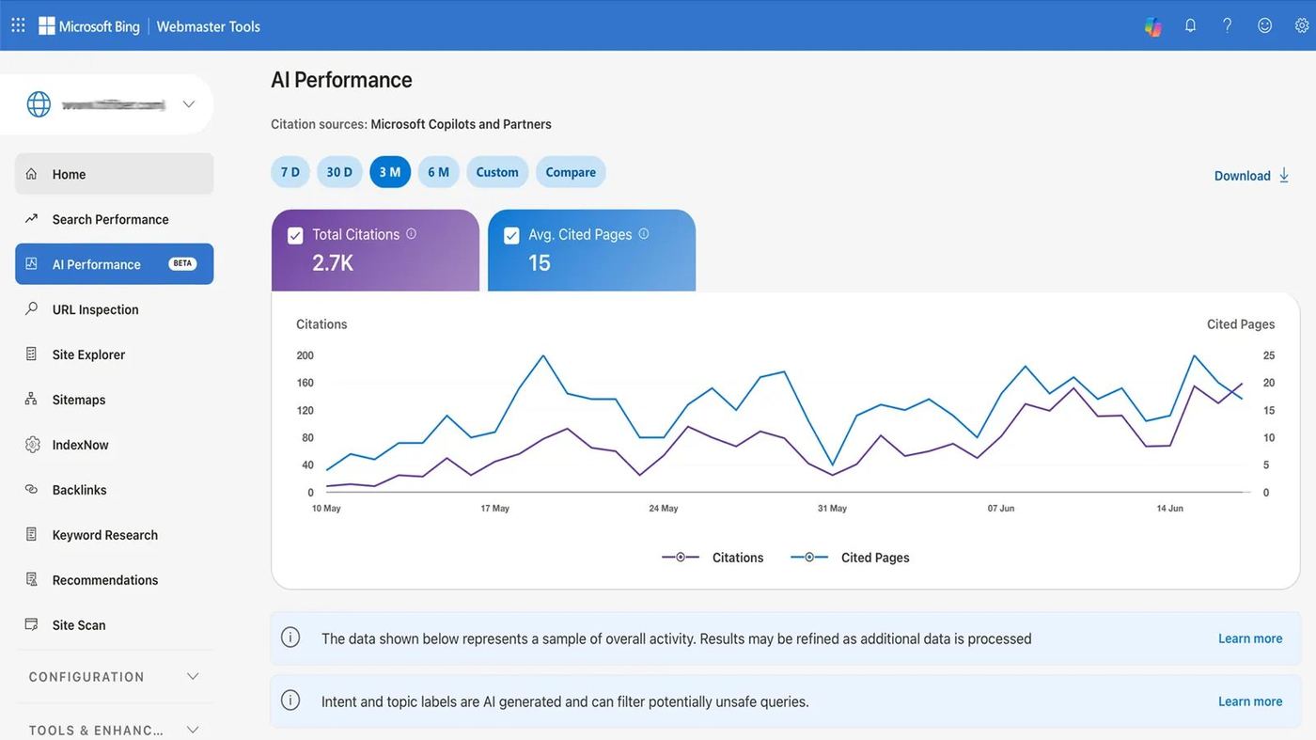Click the Total Citations info icon
Image resolution: width=1316 pixels, height=740 pixels.
[x=411, y=233]
